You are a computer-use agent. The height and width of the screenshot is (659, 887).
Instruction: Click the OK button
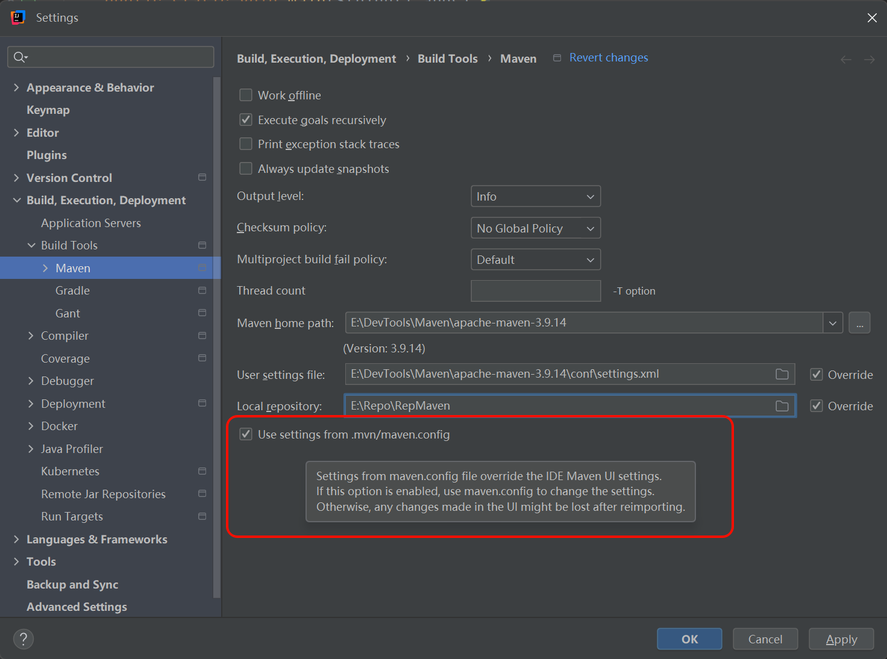[689, 639]
